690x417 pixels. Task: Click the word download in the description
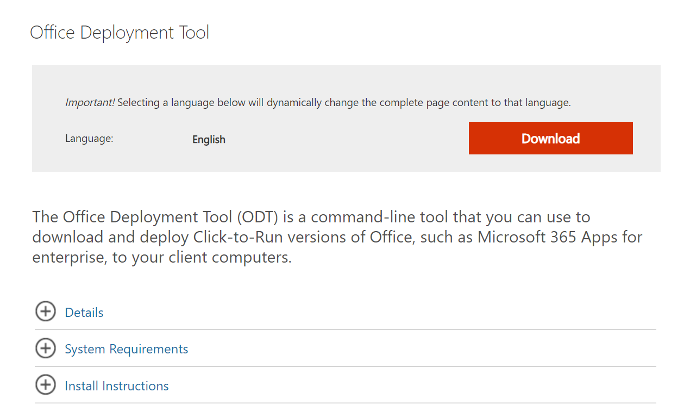[x=68, y=237]
